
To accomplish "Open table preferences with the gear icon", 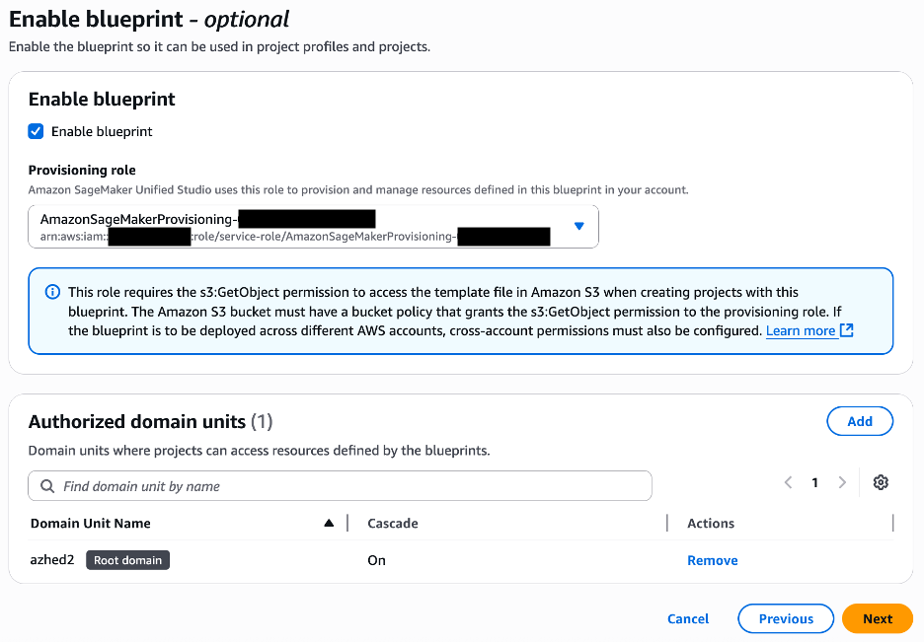I will 881,482.
